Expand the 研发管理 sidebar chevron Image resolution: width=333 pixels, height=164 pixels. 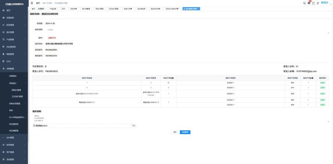pos(25,25)
